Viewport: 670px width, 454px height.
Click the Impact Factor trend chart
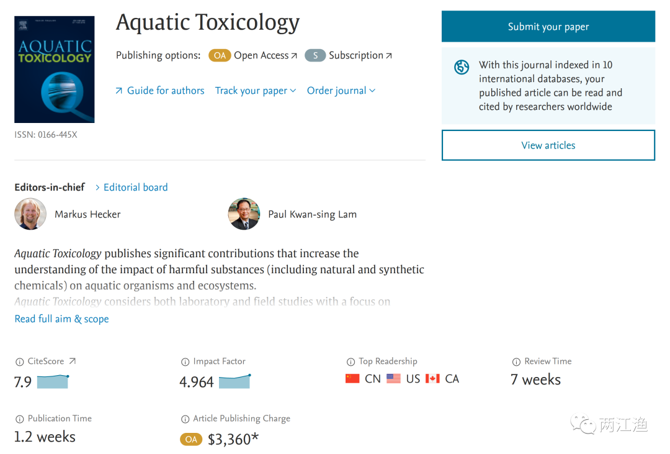234,381
